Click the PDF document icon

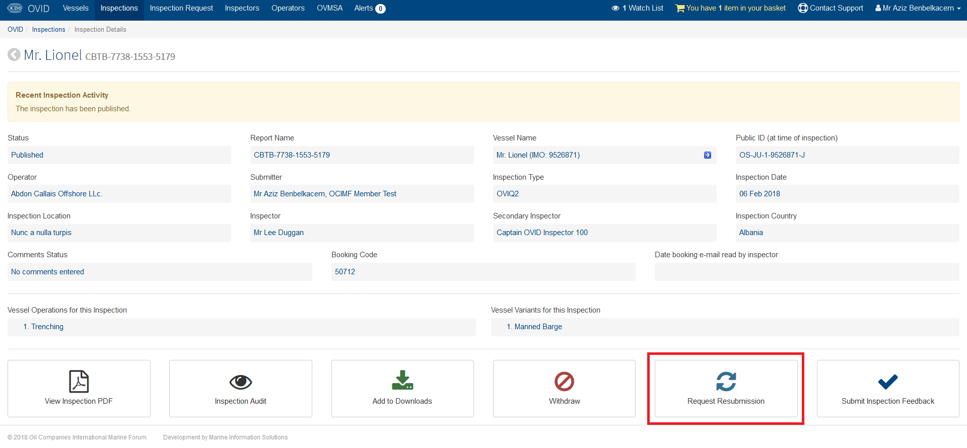click(79, 382)
